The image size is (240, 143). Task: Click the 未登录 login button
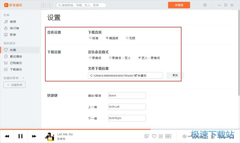pyautogui.click(x=179, y=5)
